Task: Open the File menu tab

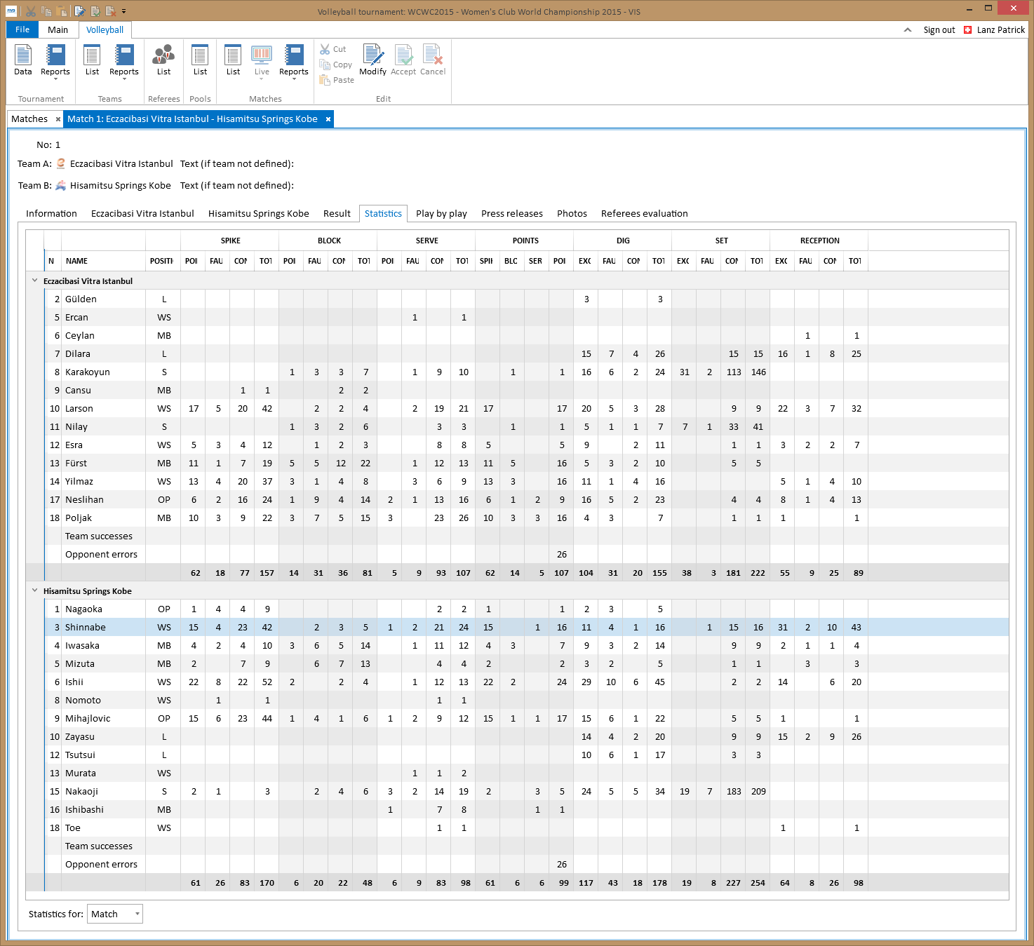Action: tap(22, 29)
